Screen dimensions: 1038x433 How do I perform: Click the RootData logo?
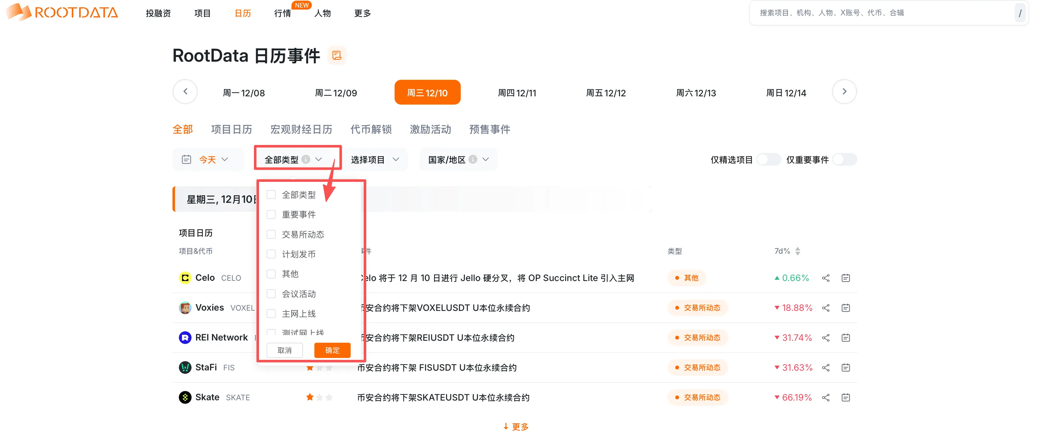tap(62, 12)
